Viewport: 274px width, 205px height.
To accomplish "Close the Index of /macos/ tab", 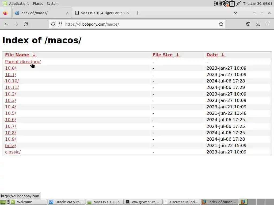I will 67,13.
